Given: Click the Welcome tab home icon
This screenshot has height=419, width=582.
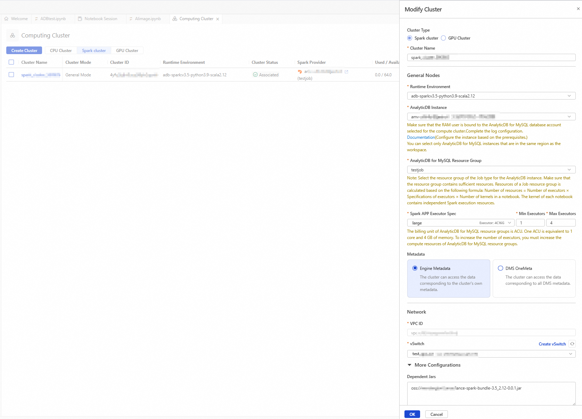Looking at the screenshot, I should (x=6, y=19).
